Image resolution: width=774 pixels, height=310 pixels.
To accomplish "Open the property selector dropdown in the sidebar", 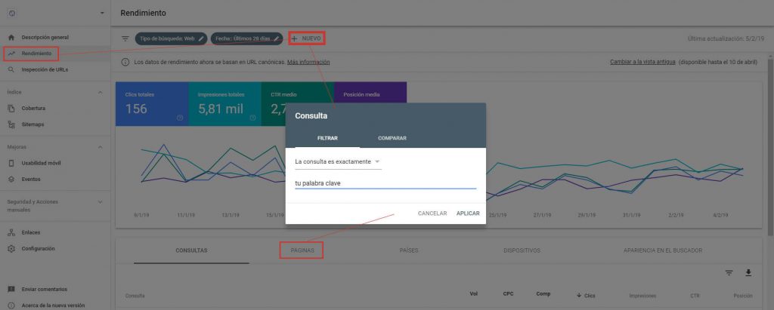I will (x=102, y=13).
